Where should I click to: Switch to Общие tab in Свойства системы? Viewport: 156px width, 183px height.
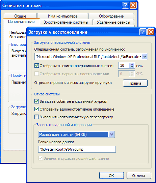pos(20,16)
